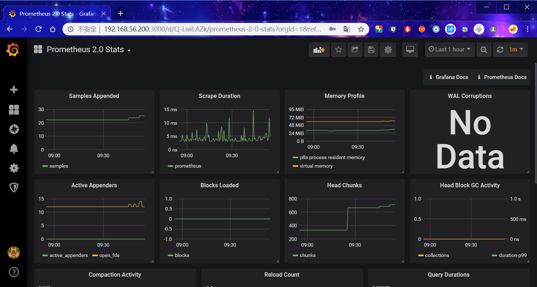The height and width of the screenshot is (287, 537).
Task: Open the Head Block GC Activity panel menu
Action: (470, 185)
